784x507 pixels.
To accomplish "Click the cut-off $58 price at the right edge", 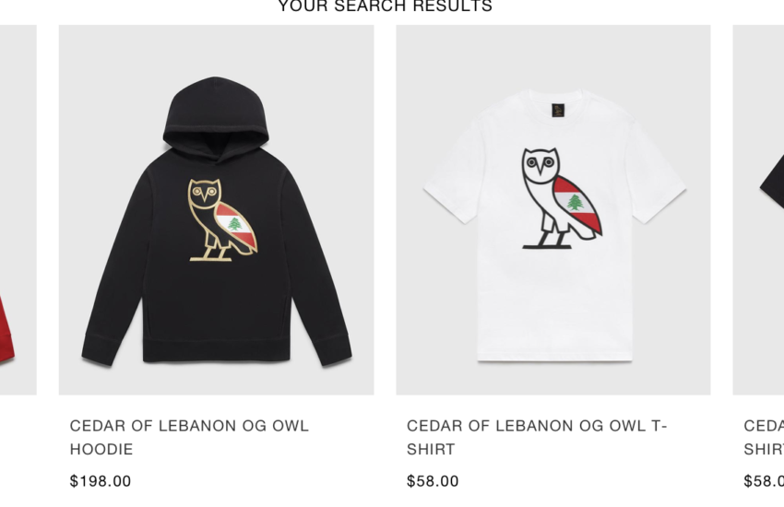I will (764, 481).
